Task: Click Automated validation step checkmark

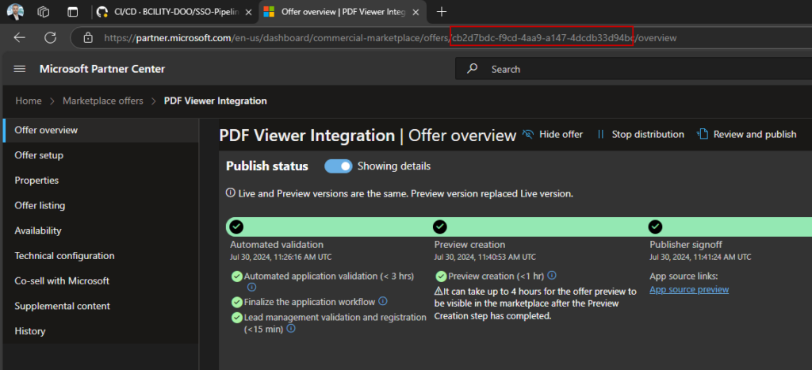Action: click(x=236, y=227)
